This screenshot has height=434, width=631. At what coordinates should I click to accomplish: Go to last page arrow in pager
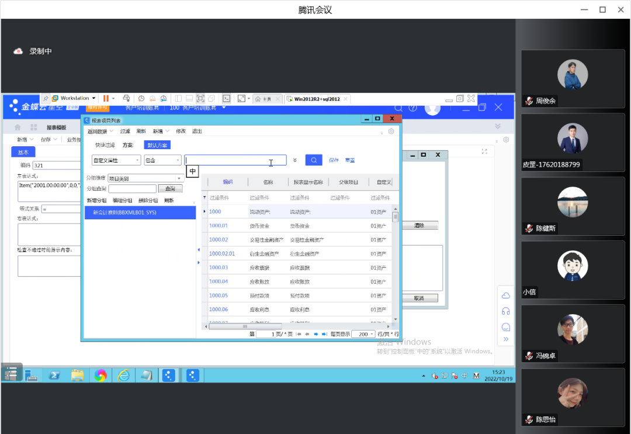point(324,334)
